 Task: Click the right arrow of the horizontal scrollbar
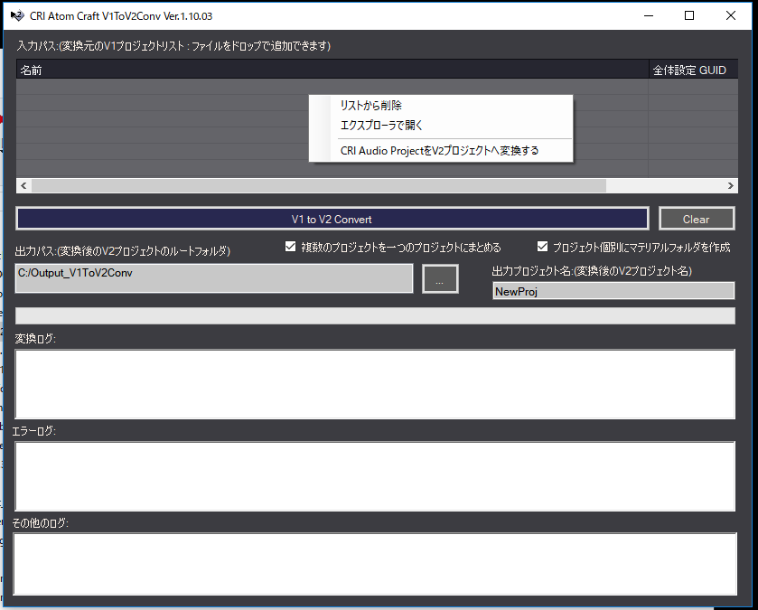coord(731,185)
